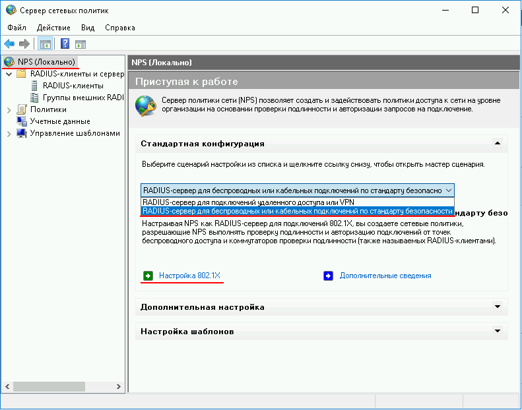Click the Back arrow toolbar icon

(x=9, y=44)
